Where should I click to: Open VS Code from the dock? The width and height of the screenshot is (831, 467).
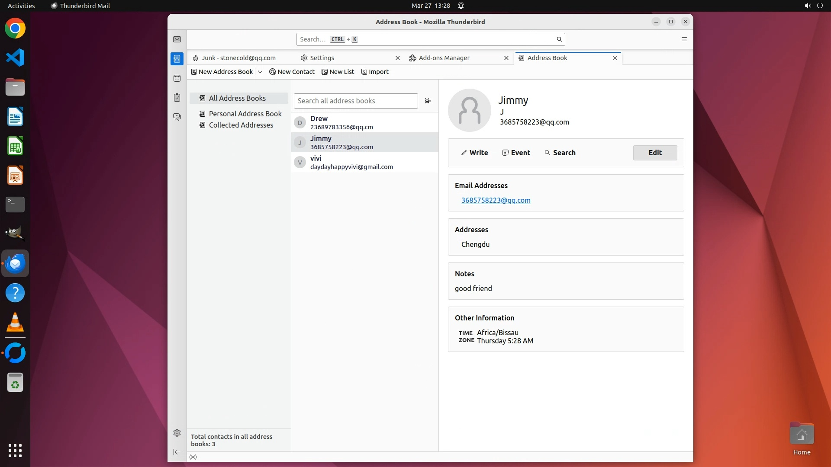(x=15, y=58)
